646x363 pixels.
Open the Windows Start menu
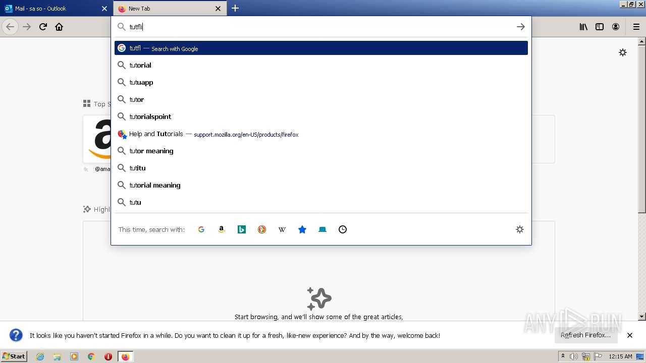(14, 356)
